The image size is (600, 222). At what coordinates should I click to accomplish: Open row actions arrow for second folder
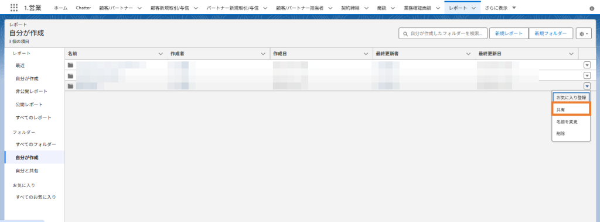point(587,75)
